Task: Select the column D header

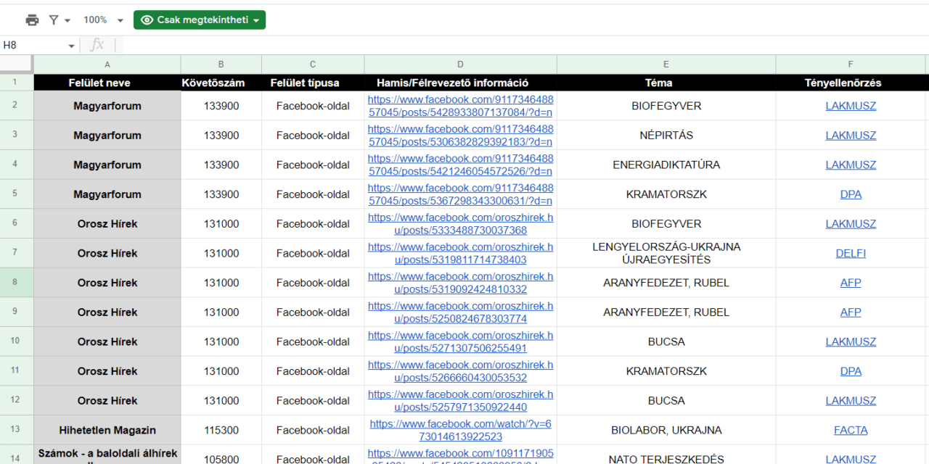Action: [x=460, y=65]
